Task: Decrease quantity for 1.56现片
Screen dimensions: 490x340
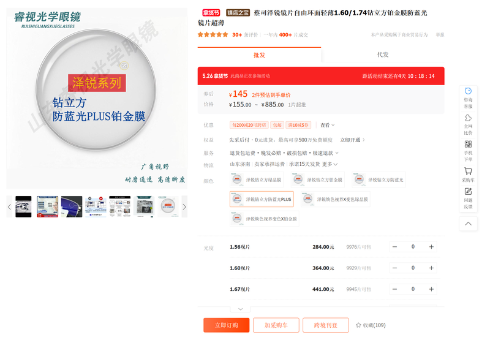Action: tap(394, 247)
